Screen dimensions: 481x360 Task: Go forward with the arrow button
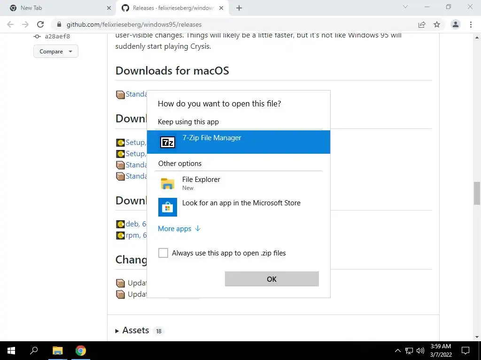[x=25, y=24]
